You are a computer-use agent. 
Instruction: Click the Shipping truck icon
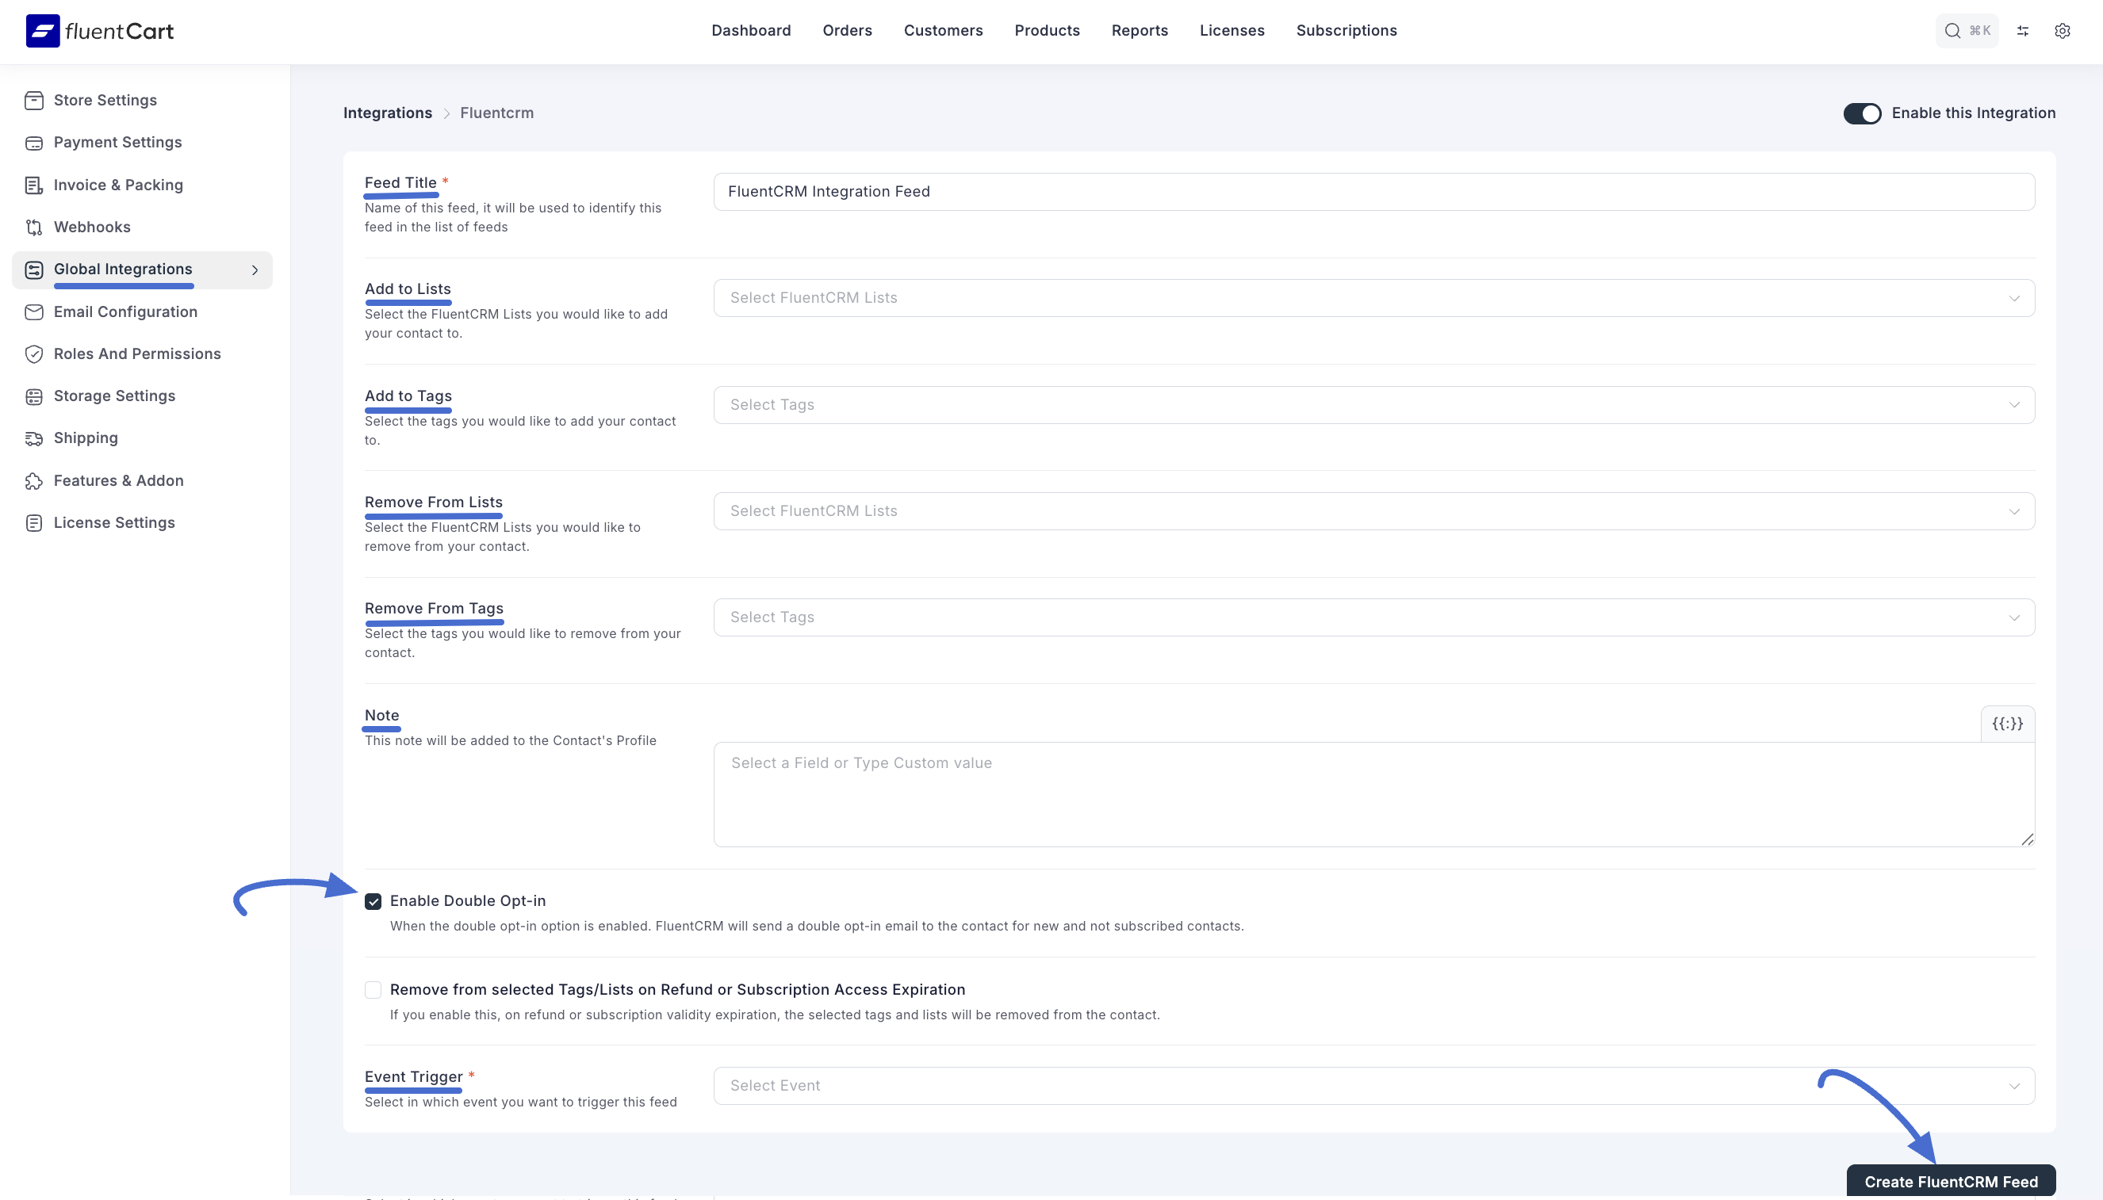(34, 438)
